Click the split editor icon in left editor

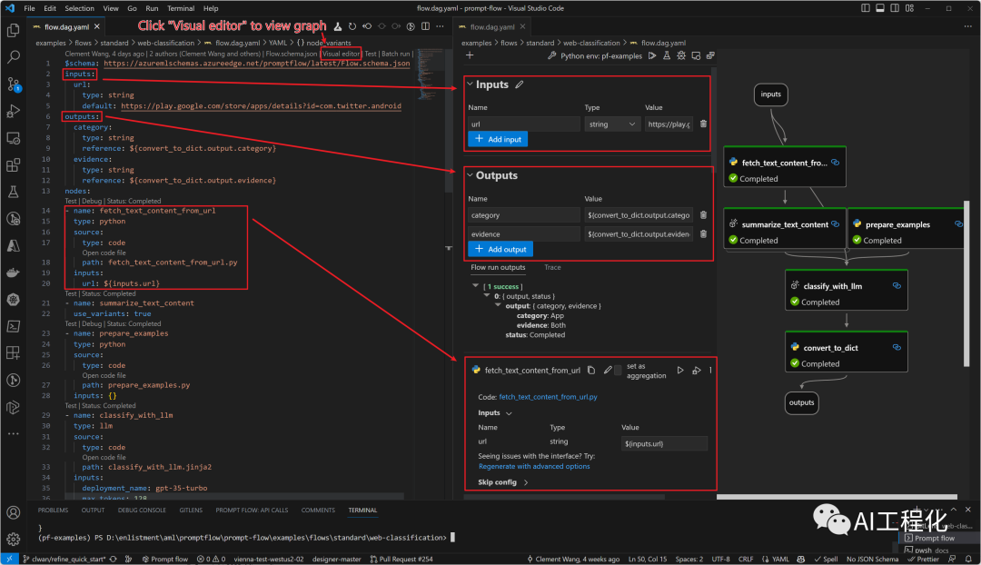pyautogui.click(x=425, y=26)
